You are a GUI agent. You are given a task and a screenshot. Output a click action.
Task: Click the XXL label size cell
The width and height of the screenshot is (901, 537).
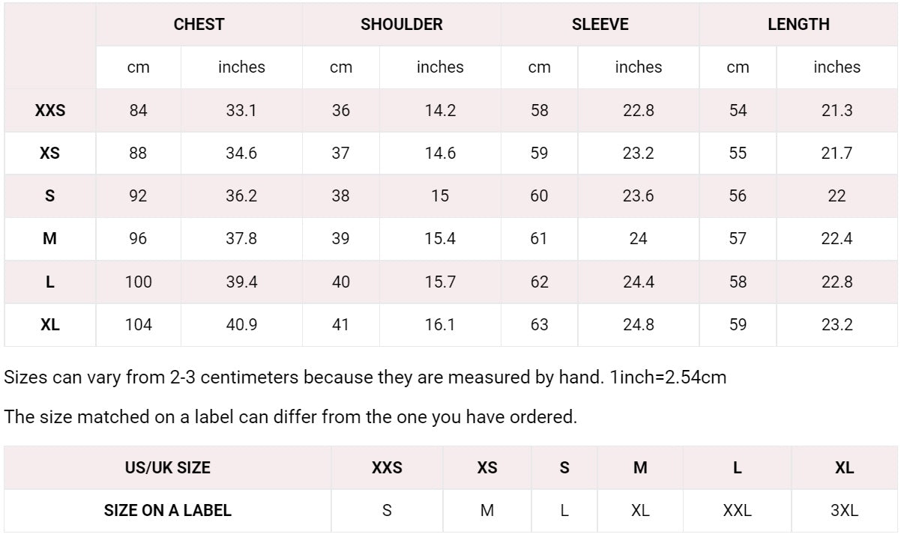pos(738,511)
